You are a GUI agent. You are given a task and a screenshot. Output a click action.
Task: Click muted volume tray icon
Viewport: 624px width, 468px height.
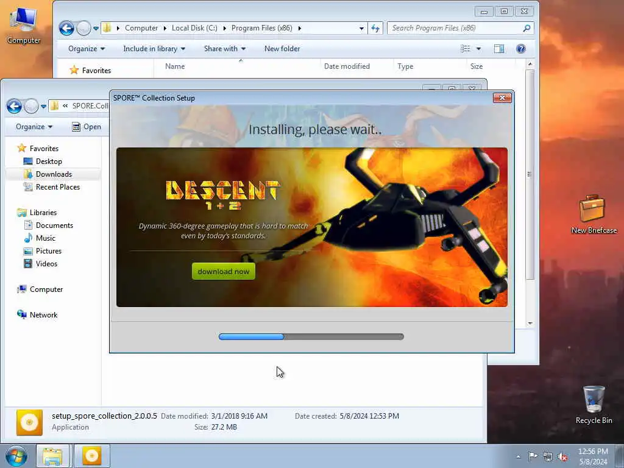tap(562, 457)
